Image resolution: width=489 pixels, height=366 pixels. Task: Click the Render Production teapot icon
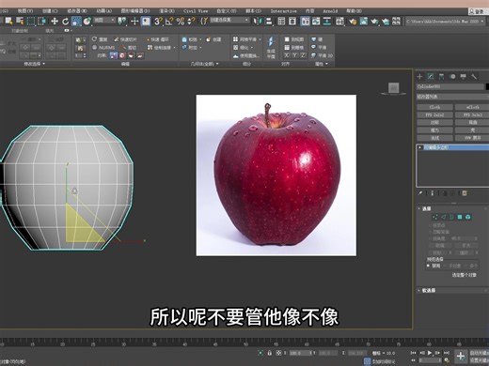[374, 21]
